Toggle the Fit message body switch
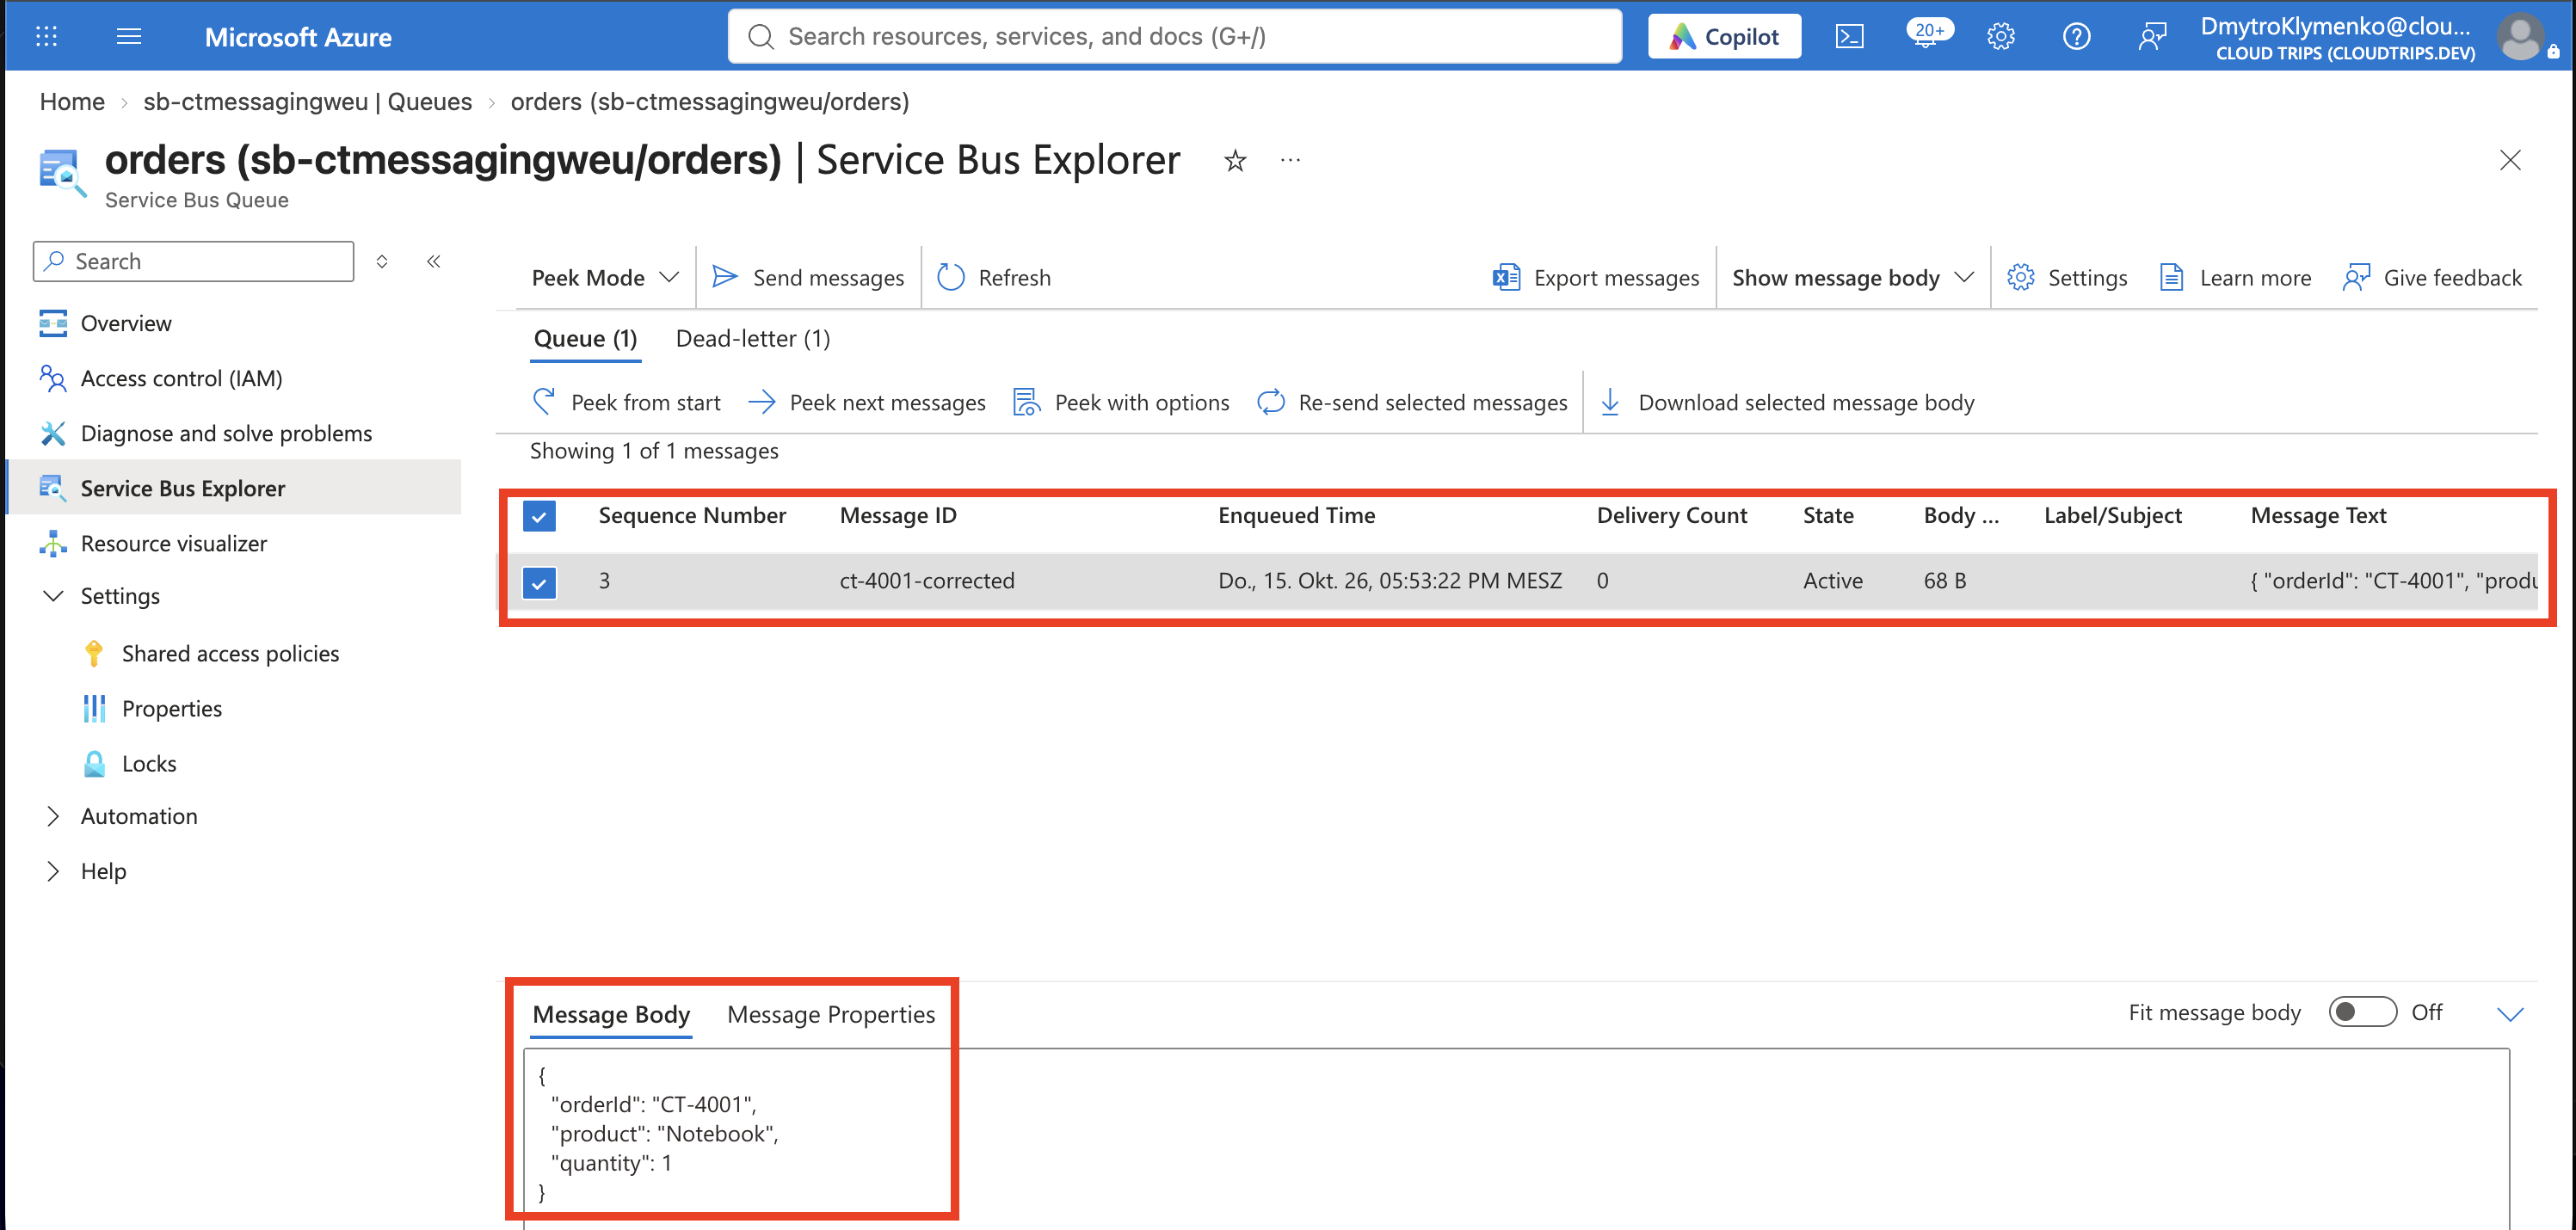Screen dimensions: 2576x1230 point(2362,1012)
